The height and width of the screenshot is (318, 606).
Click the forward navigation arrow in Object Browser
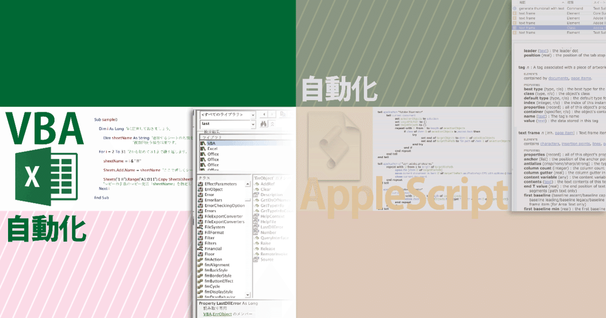[x=272, y=114]
